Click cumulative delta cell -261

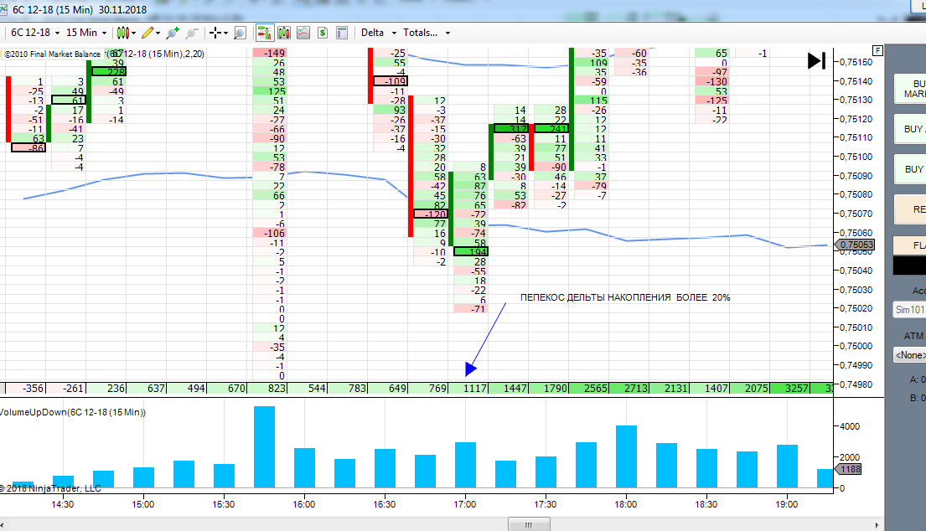click(x=66, y=389)
